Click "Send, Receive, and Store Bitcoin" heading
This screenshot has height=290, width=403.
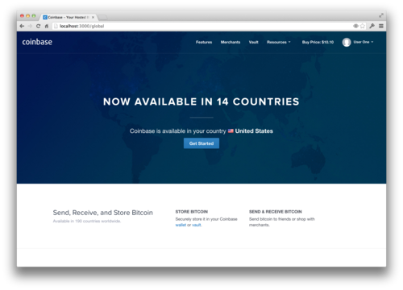click(x=103, y=213)
